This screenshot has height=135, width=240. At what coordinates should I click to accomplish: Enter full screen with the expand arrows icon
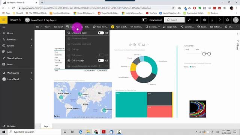click(x=189, y=20)
